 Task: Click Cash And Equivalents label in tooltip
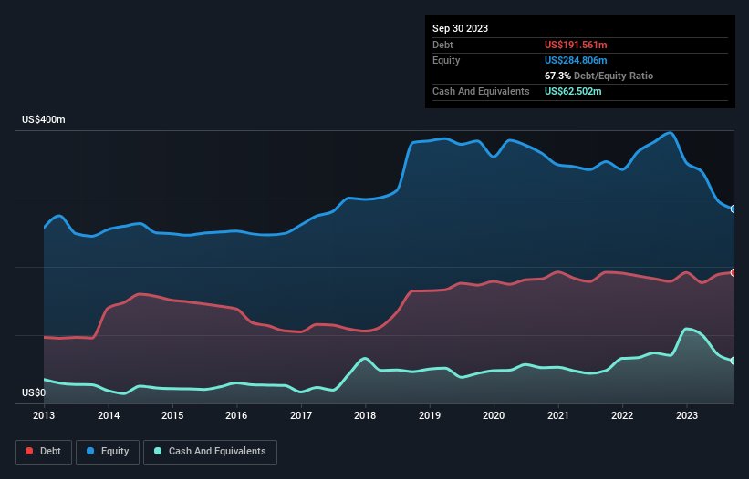pyautogui.click(x=481, y=91)
